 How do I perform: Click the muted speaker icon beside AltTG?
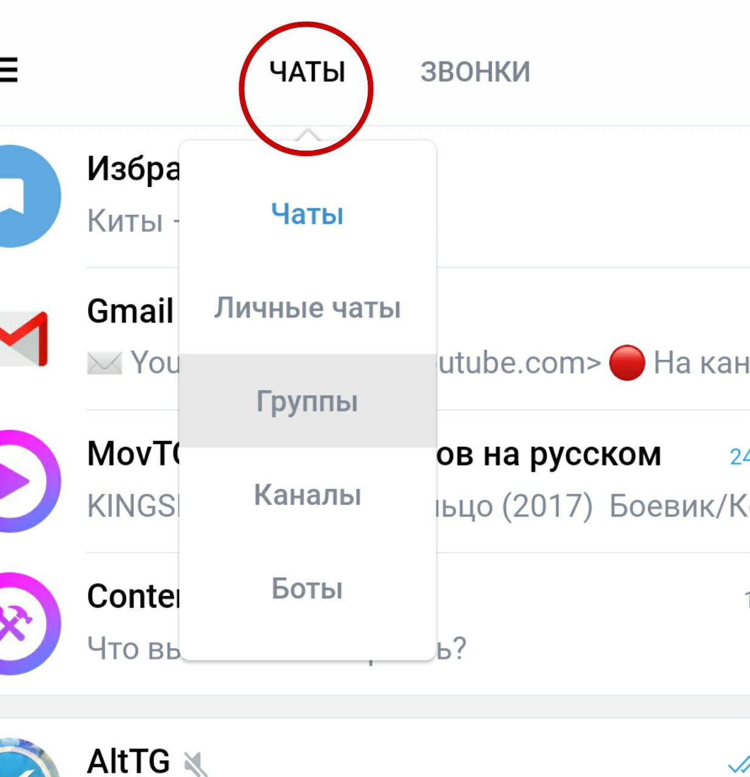[x=195, y=764]
